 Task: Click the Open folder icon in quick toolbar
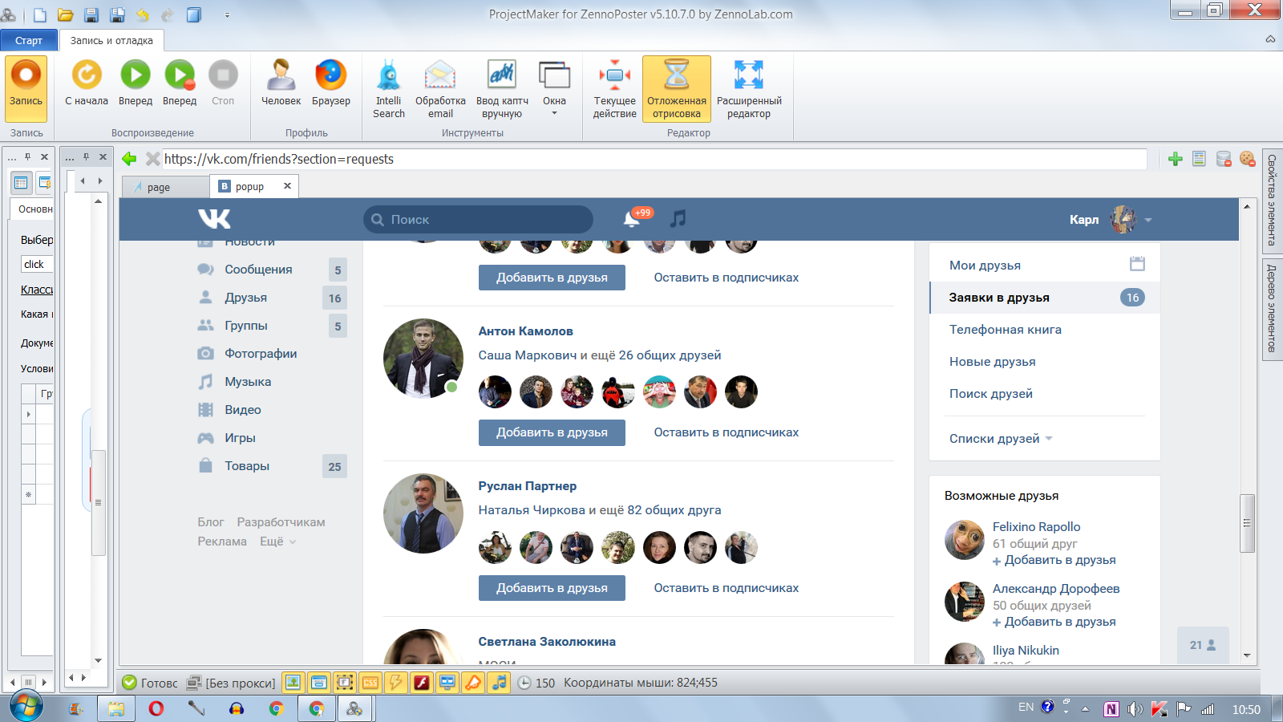[66, 14]
